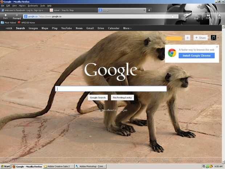
Task: Click the Google account profile picture
Action: [x=213, y=38]
